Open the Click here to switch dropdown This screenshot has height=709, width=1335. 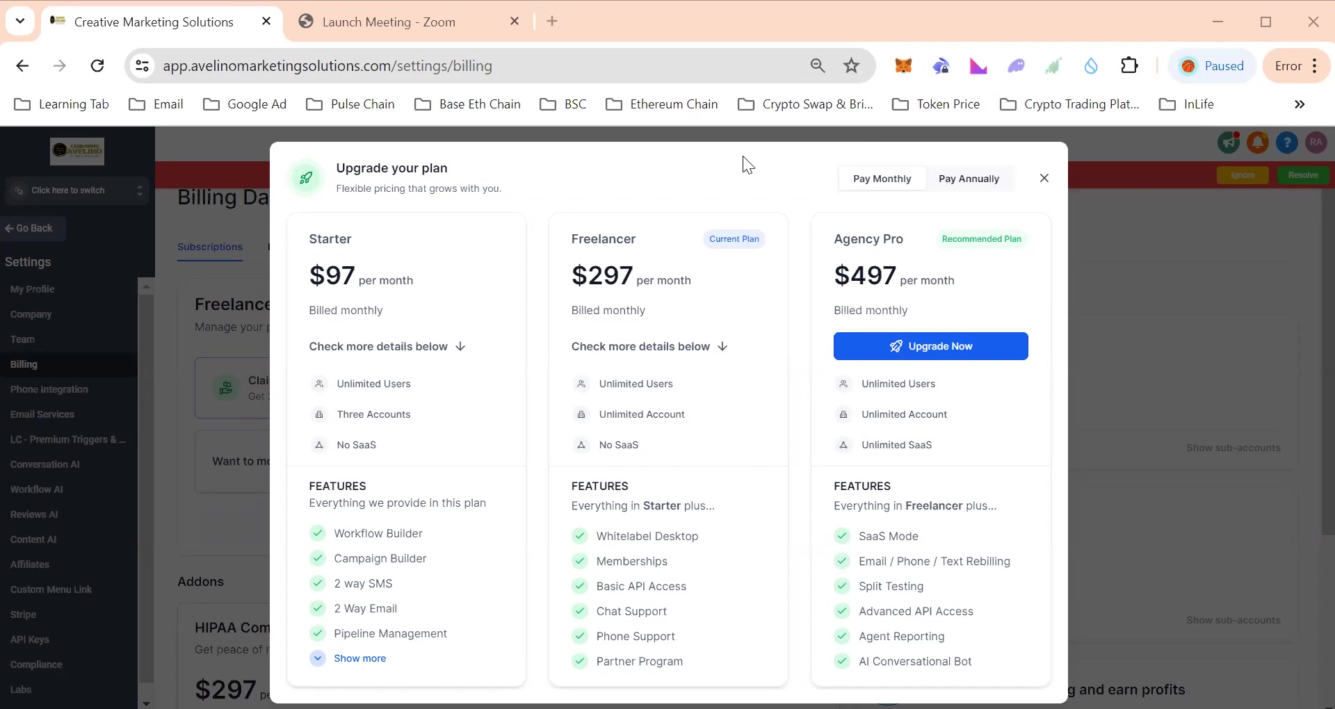pos(77,190)
